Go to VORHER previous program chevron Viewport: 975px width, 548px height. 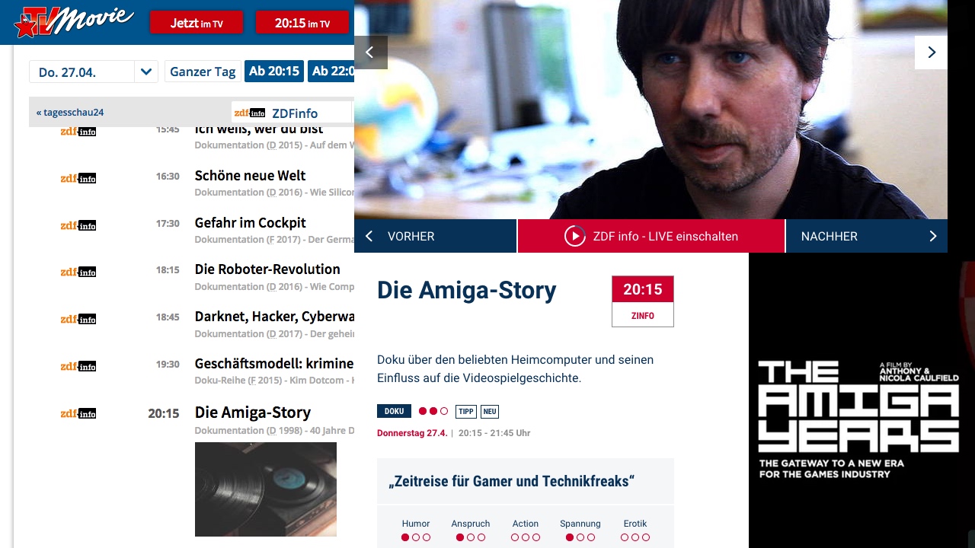(369, 236)
